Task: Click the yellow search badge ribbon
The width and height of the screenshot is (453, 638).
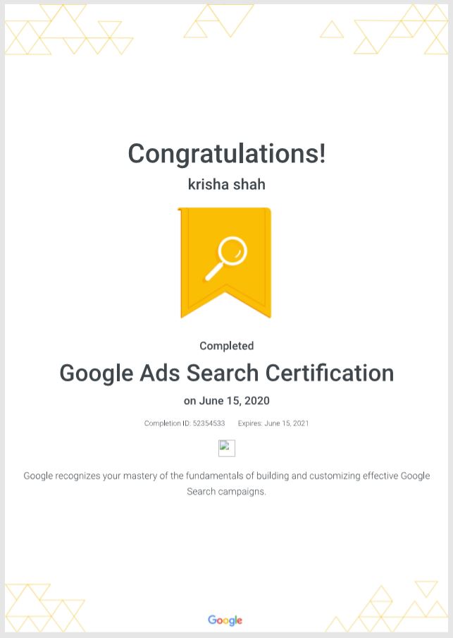Action: tap(225, 263)
